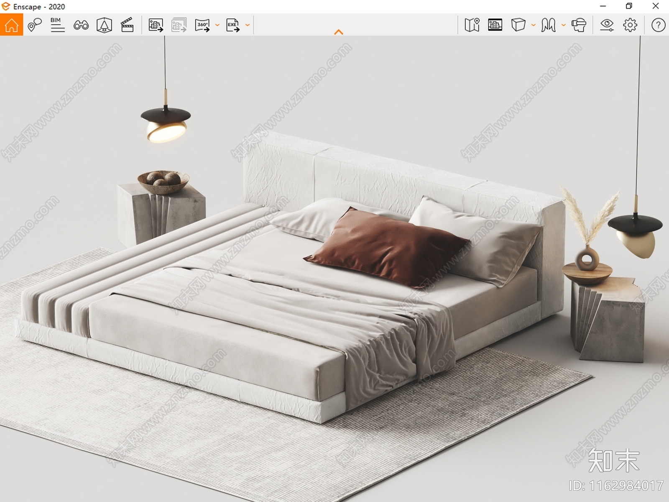Image resolution: width=669 pixels, height=502 pixels.
Task: Open the Rendering window panel icon
Action: click(x=495, y=25)
